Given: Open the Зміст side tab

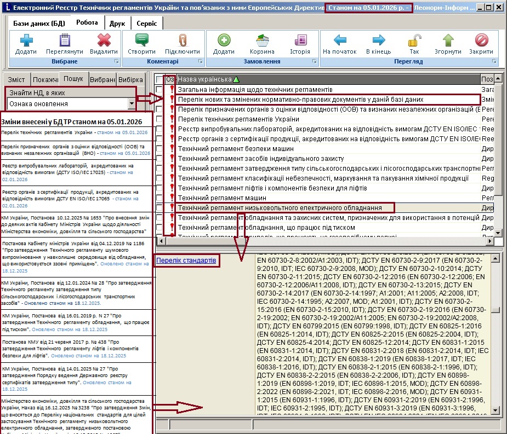Looking at the screenshot, I should [16, 79].
